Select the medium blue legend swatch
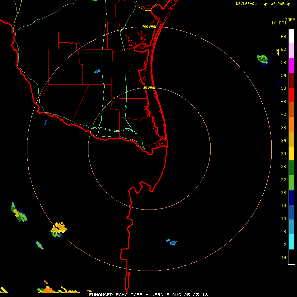 point(291,212)
